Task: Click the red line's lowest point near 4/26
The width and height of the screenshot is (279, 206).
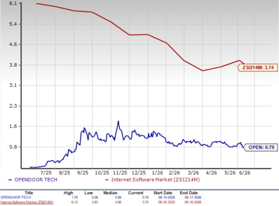Action: point(202,70)
